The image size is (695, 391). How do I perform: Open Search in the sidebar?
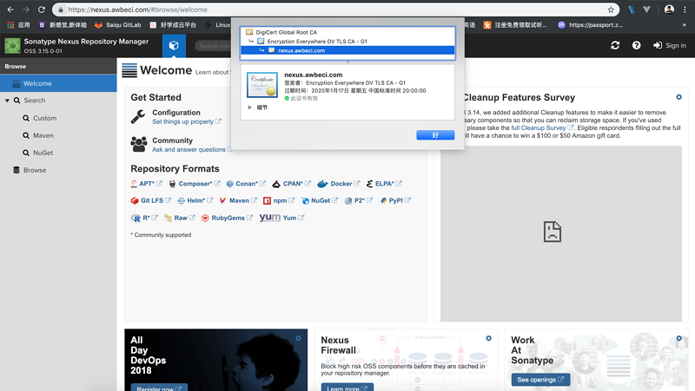click(35, 101)
